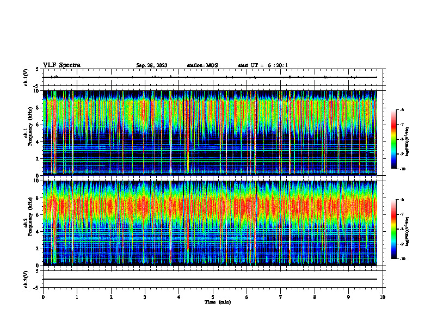The width and height of the screenshot is (431, 333).
Task: Click the ch.2 frequency tick "6"
Action: coord(38,215)
